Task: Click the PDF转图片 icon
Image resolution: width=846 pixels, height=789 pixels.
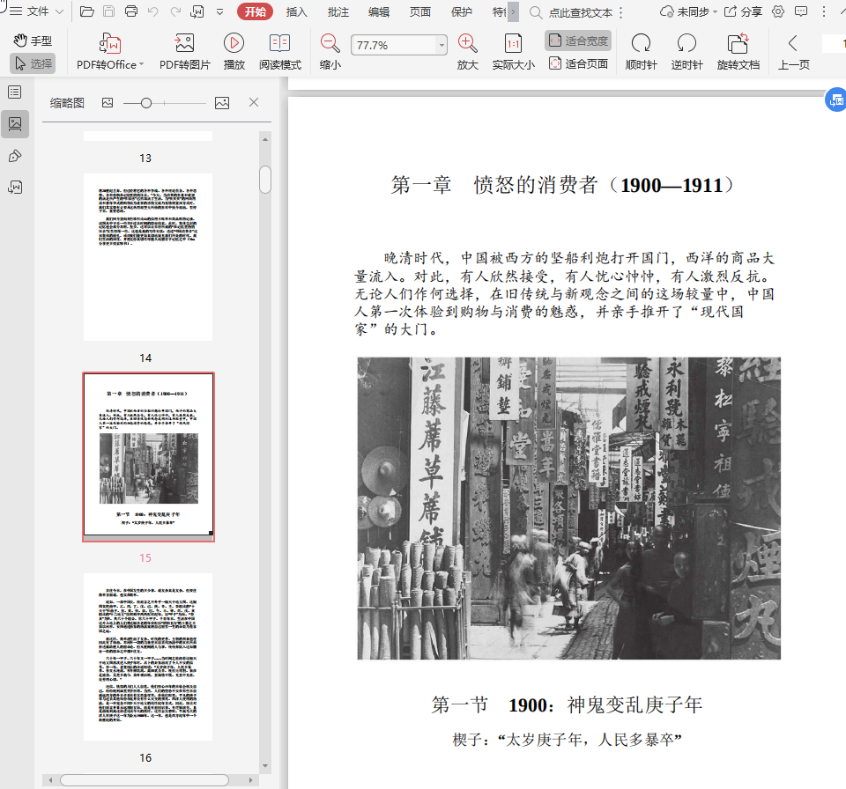Action: (184, 44)
